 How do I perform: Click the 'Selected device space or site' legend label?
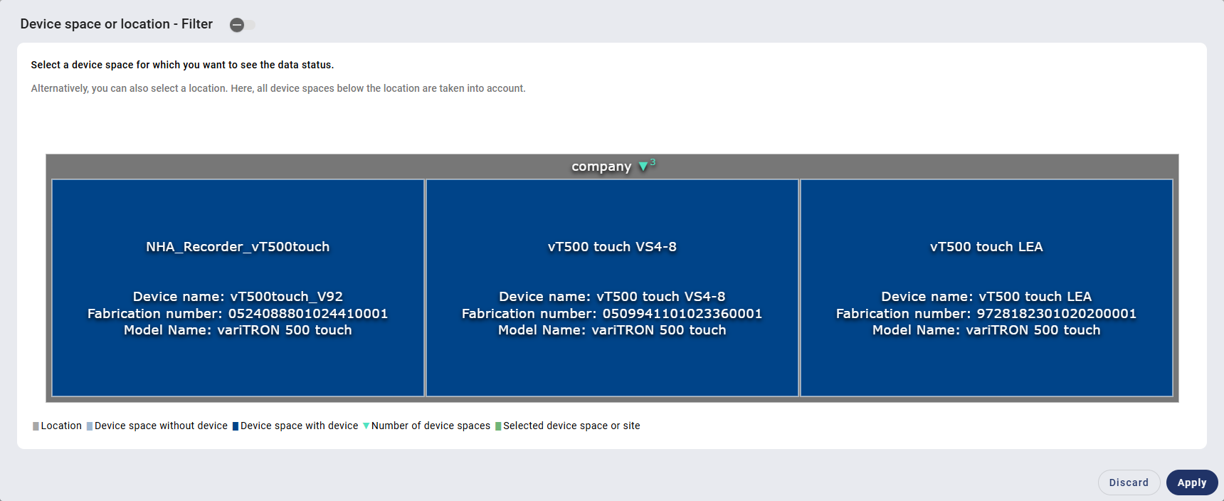point(571,426)
